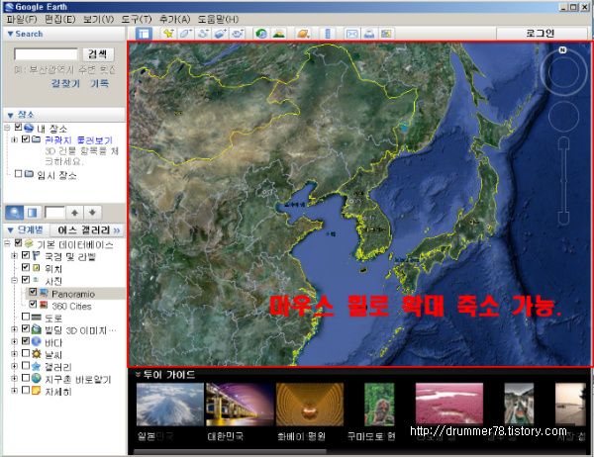Image resolution: width=594 pixels, height=457 pixels.
Task: Uncheck the 위치 layer checkbox
Action: [26, 267]
